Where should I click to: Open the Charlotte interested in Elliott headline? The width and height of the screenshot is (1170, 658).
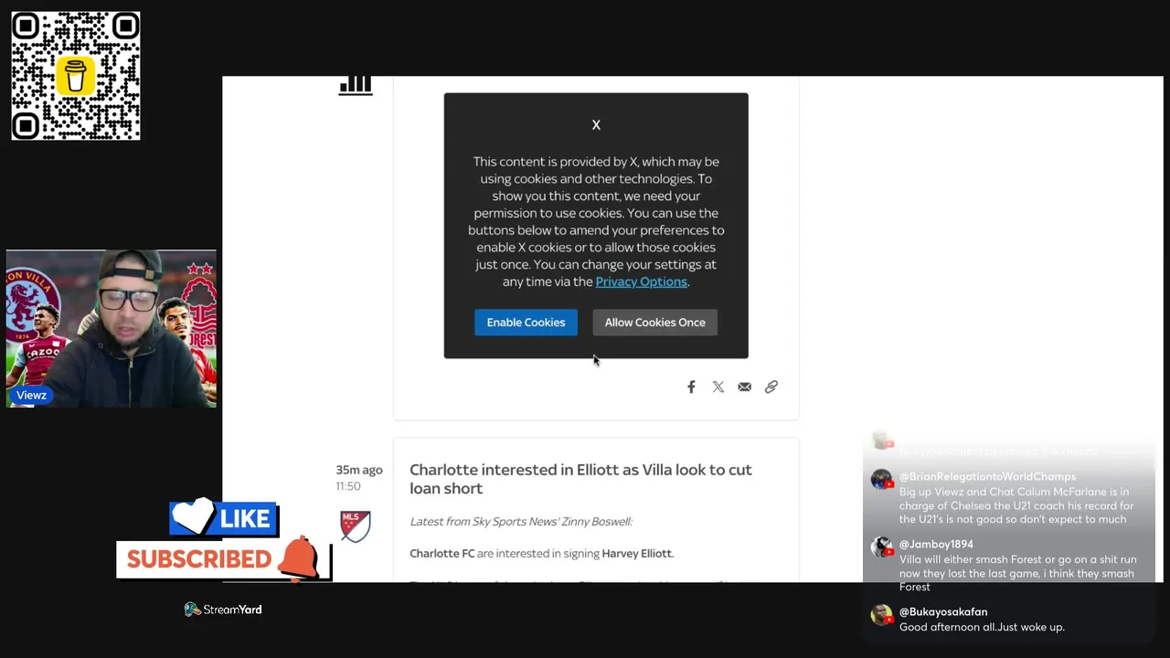coord(580,479)
